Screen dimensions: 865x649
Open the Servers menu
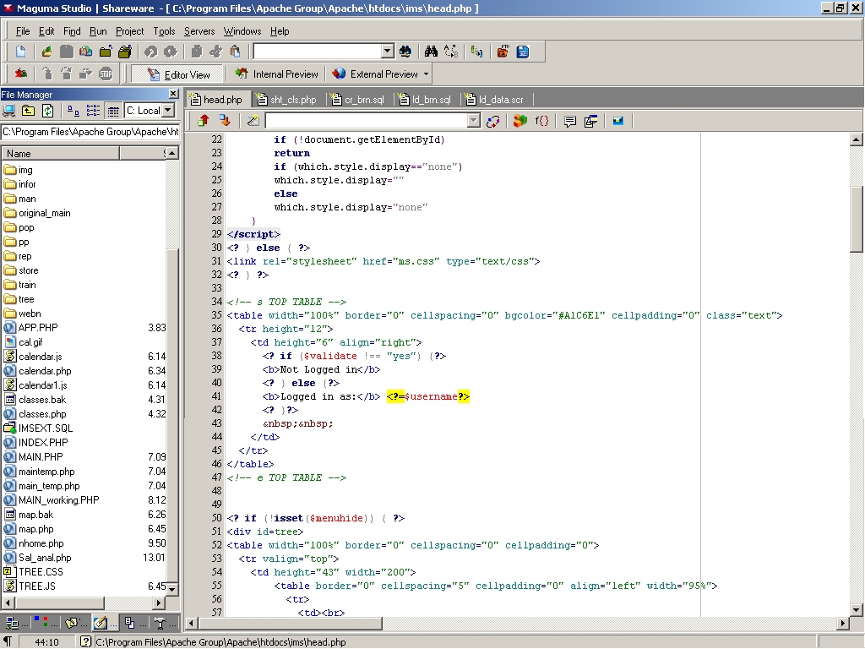(x=199, y=31)
